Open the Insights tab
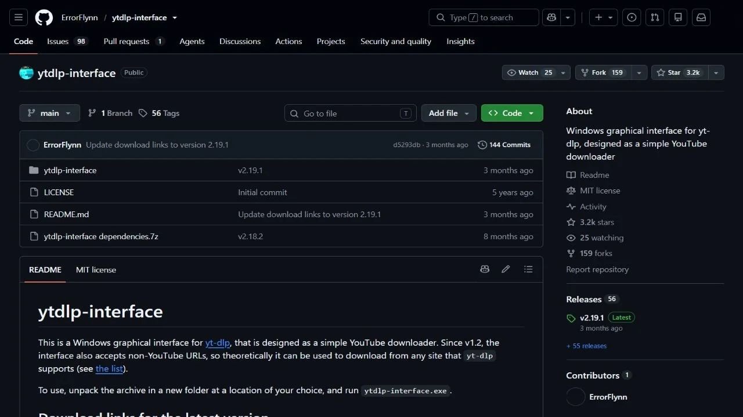 (x=460, y=41)
